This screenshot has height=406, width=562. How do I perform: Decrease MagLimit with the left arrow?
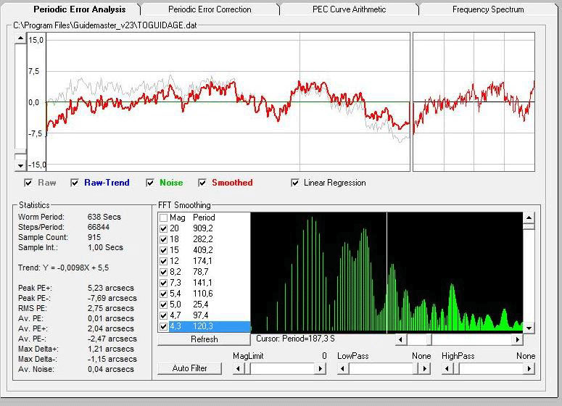pos(238,368)
